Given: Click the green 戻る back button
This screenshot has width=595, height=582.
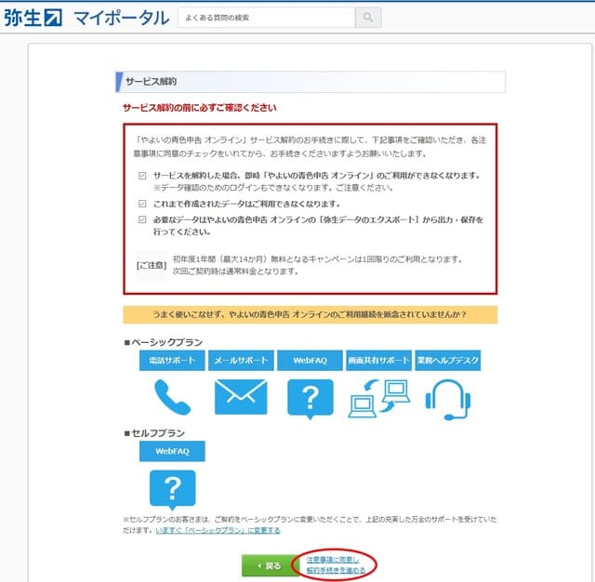Looking at the screenshot, I should 271,565.
